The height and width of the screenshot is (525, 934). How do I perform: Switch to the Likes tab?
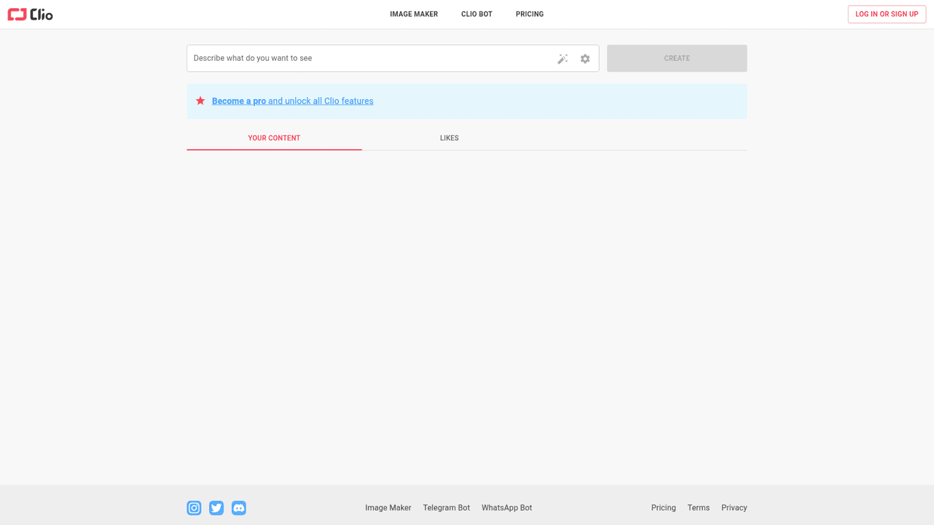coord(449,138)
